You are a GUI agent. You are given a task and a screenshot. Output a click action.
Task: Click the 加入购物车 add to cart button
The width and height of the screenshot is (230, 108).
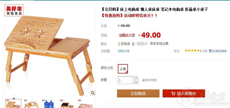click(x=184, y=94)
